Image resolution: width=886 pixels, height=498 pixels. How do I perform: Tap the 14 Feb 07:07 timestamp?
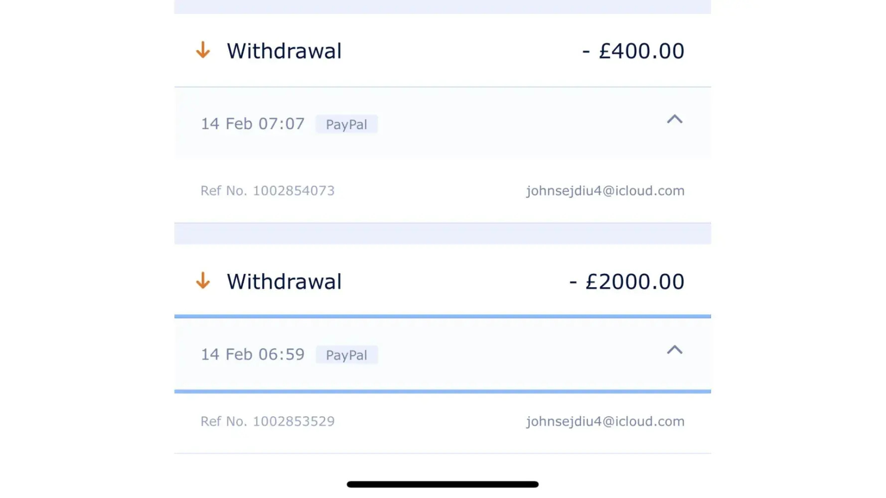click(252, 124)
